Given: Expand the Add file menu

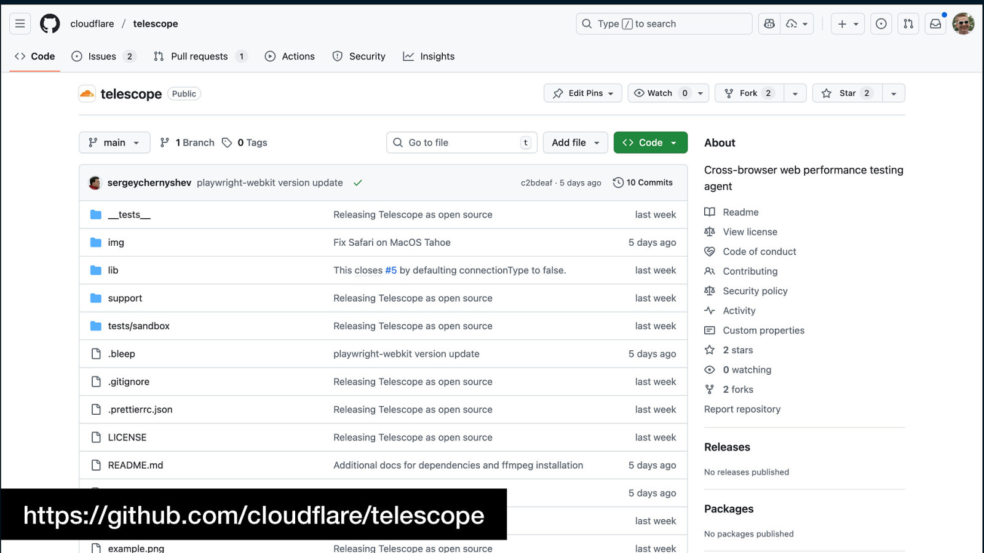Looking at the screenshot, I should pyautogui.click(x=575, y=143).
